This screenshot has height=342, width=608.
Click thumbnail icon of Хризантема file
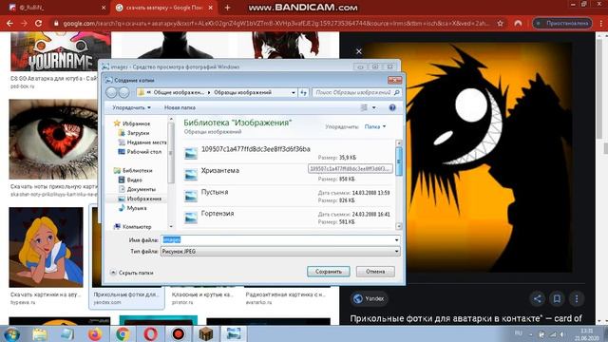[191, 175]
